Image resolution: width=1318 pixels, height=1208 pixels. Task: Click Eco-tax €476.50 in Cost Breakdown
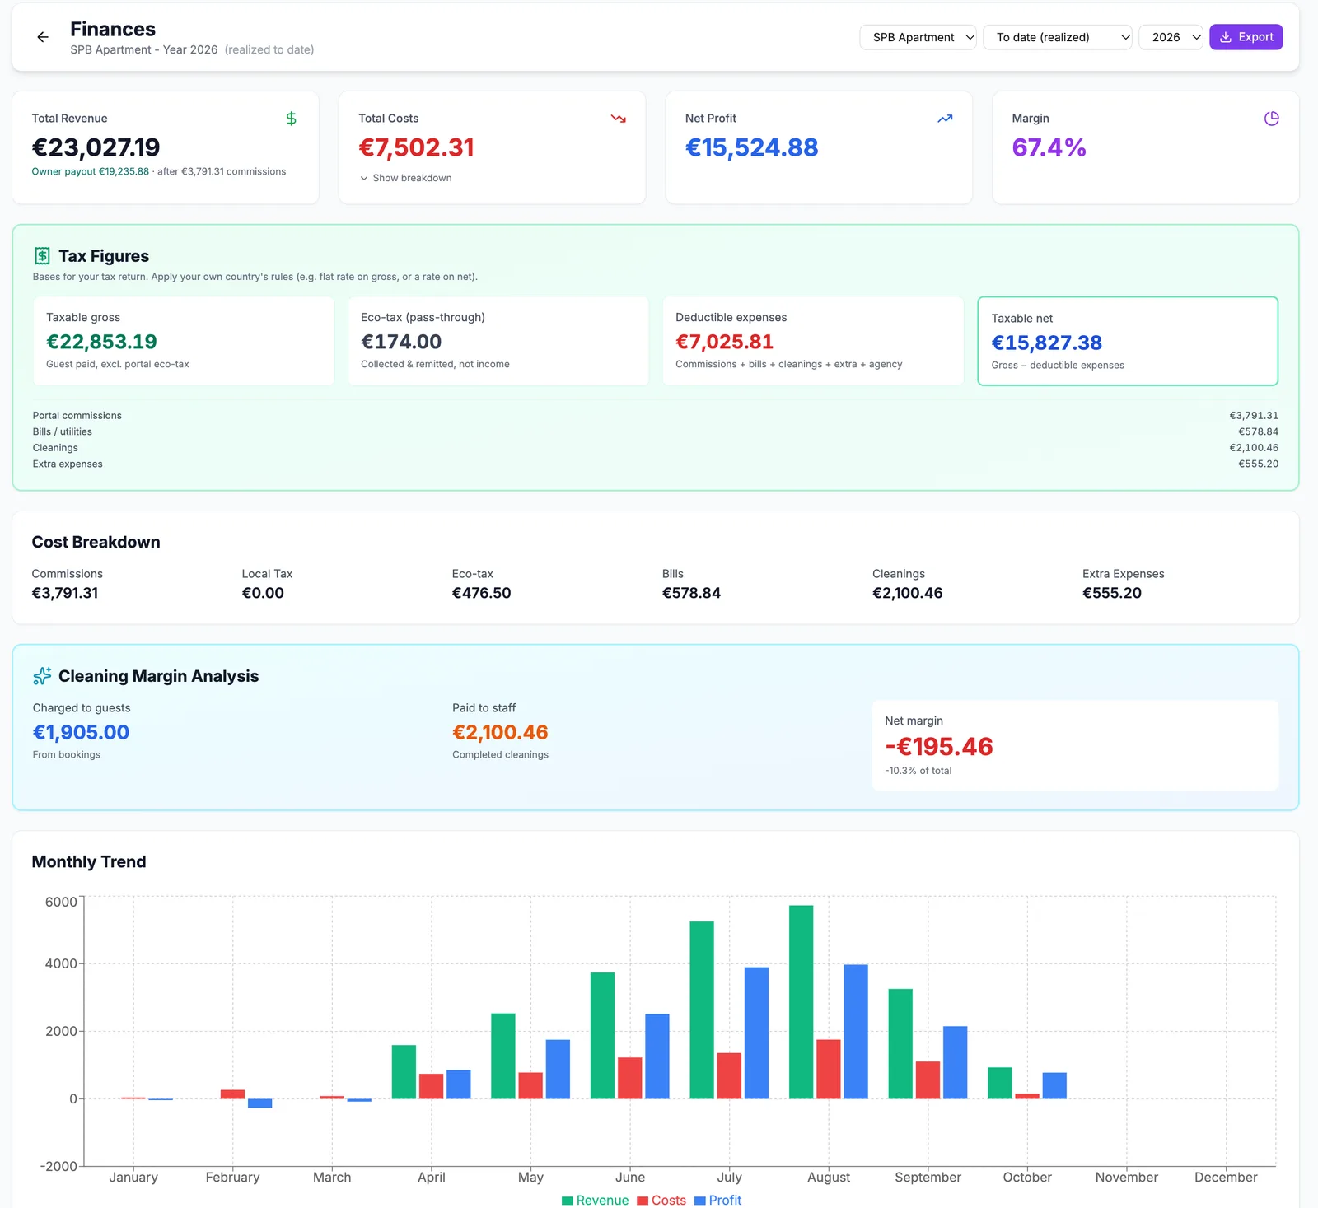click(481, 593)
